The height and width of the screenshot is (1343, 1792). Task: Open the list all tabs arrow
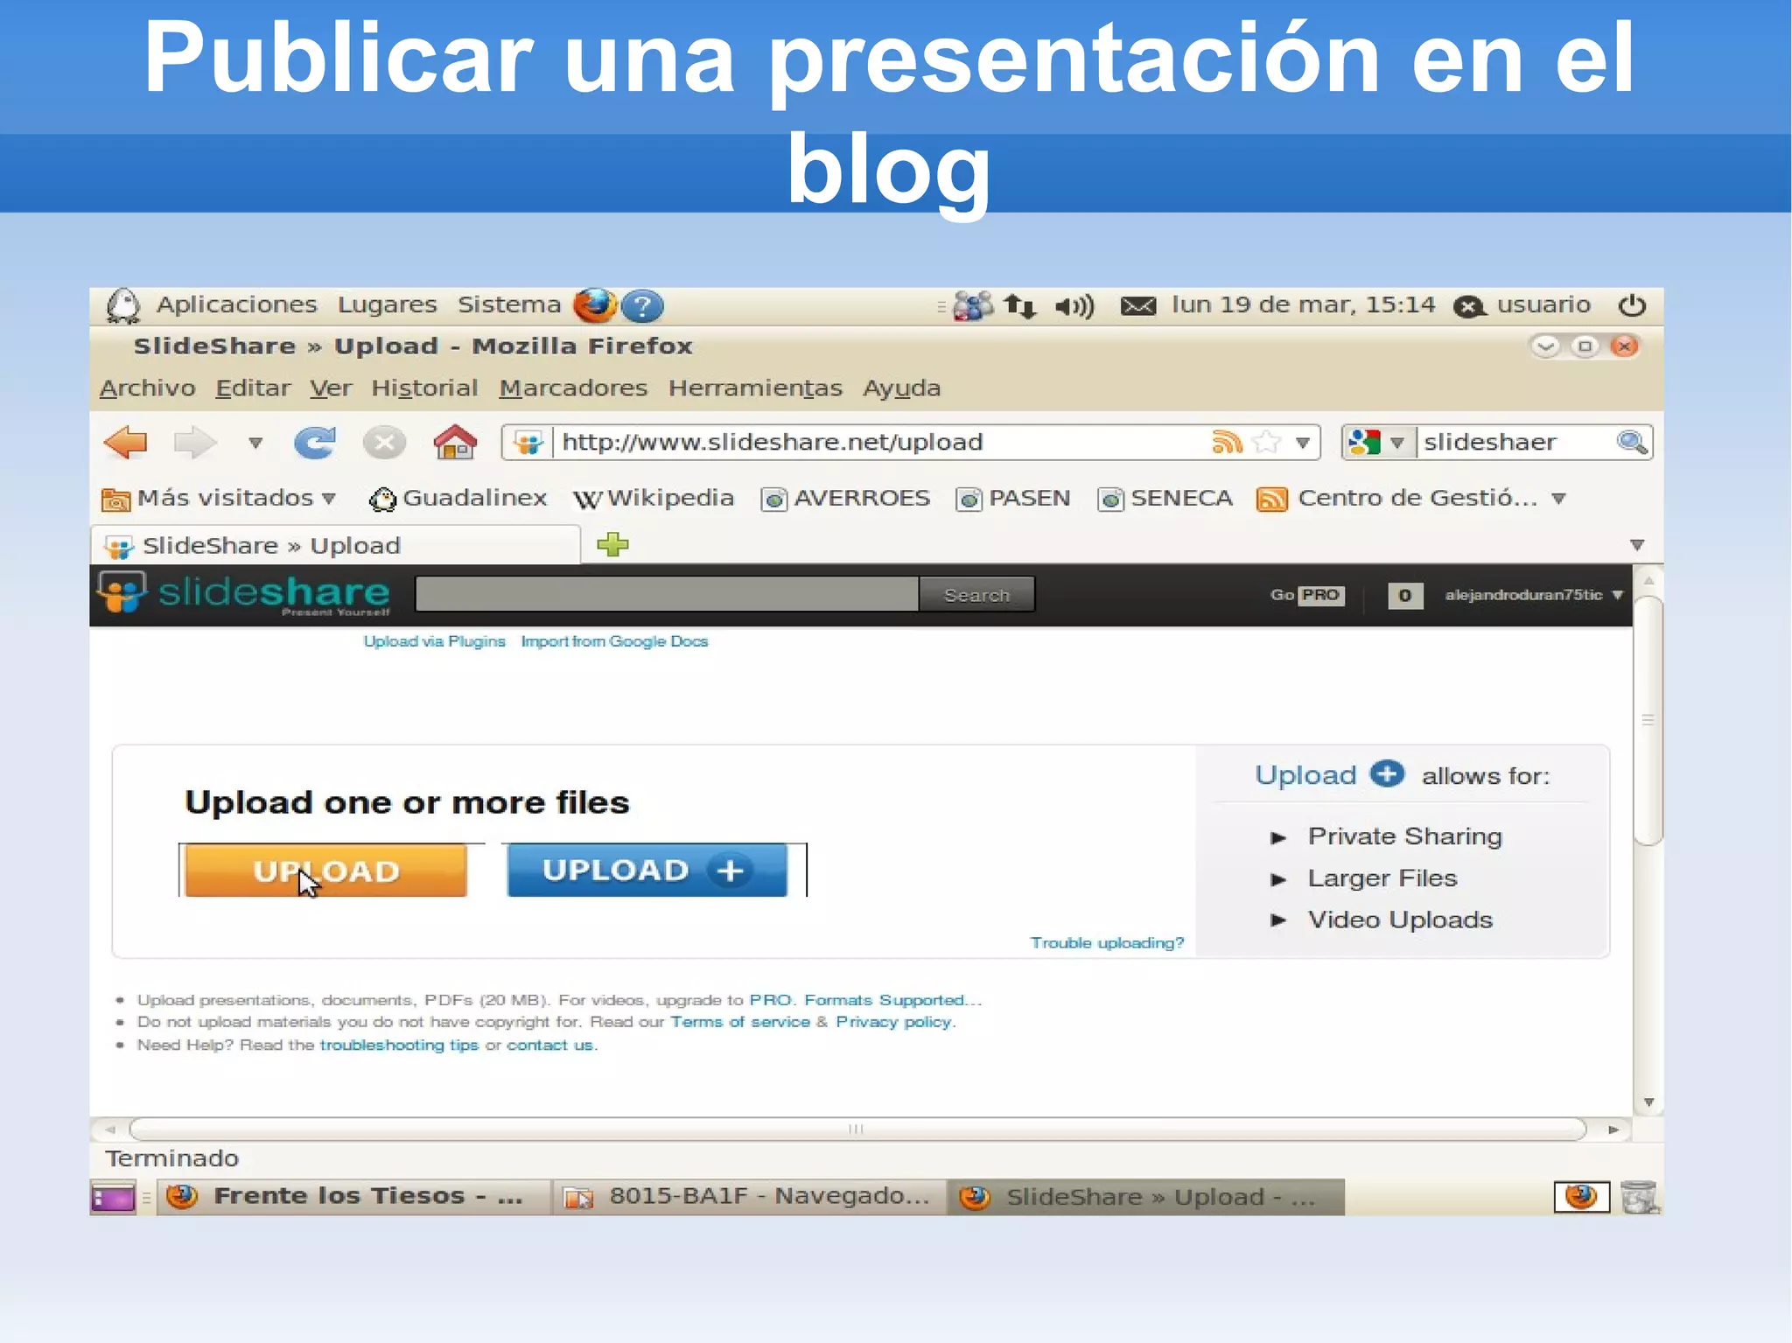click(1637, 545)
